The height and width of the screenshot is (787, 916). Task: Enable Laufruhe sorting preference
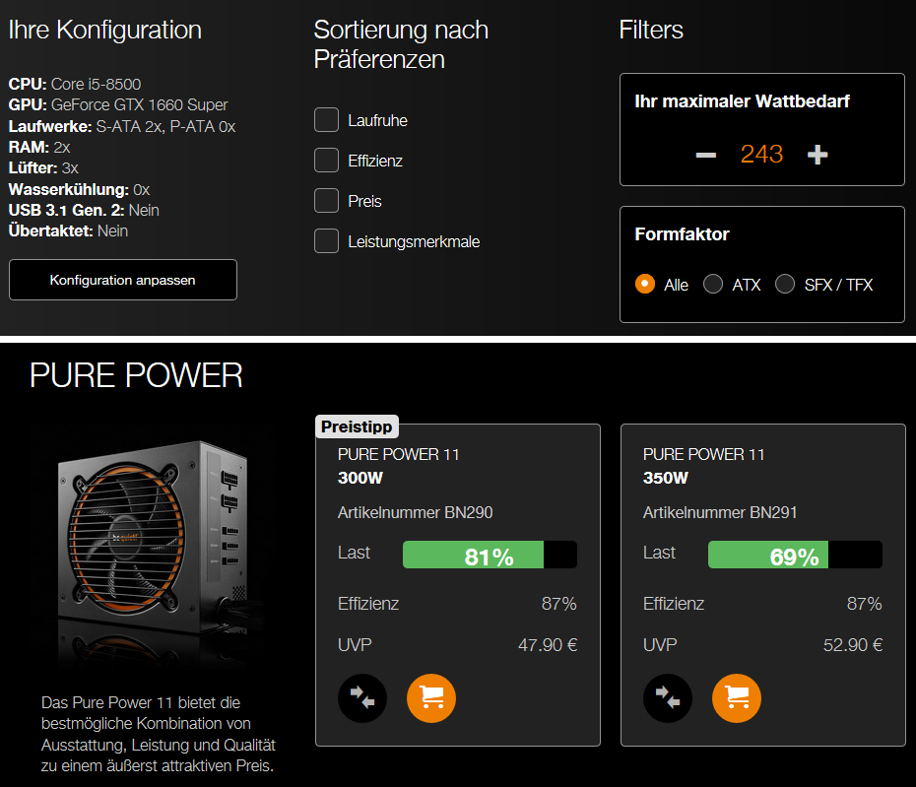click(x=327, y=120)
